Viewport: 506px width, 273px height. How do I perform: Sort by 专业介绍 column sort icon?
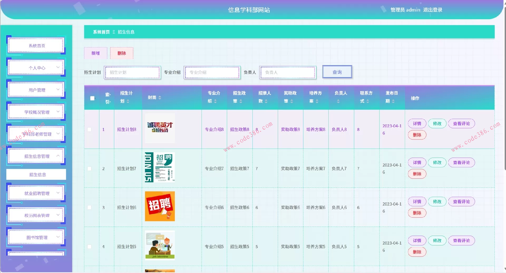(215, 101)
